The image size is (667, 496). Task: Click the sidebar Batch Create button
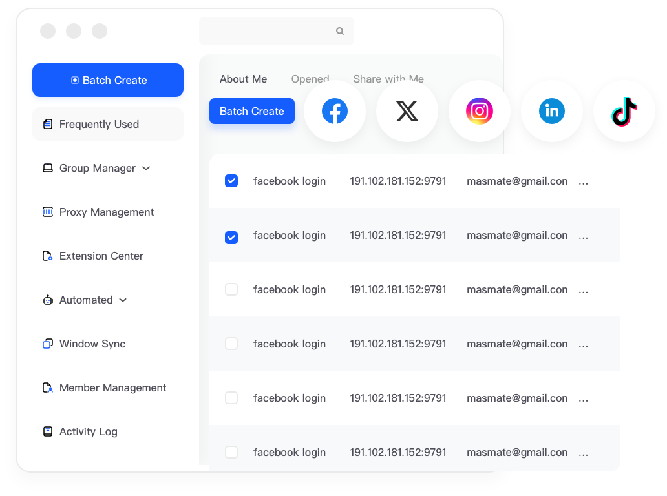click(x=108, y=80)
